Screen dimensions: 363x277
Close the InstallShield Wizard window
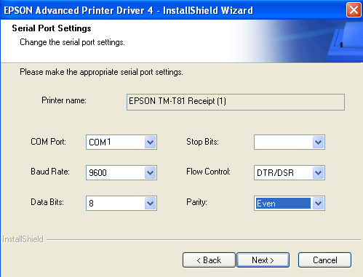(x=354, y=10)
